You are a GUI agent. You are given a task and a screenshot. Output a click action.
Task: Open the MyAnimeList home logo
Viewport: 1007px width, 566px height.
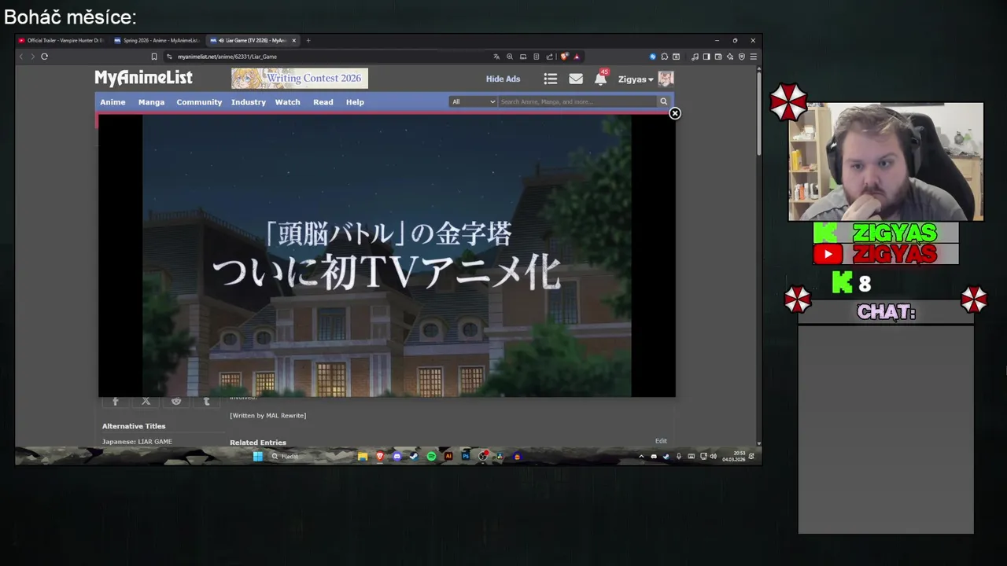[x=143, y=78]
